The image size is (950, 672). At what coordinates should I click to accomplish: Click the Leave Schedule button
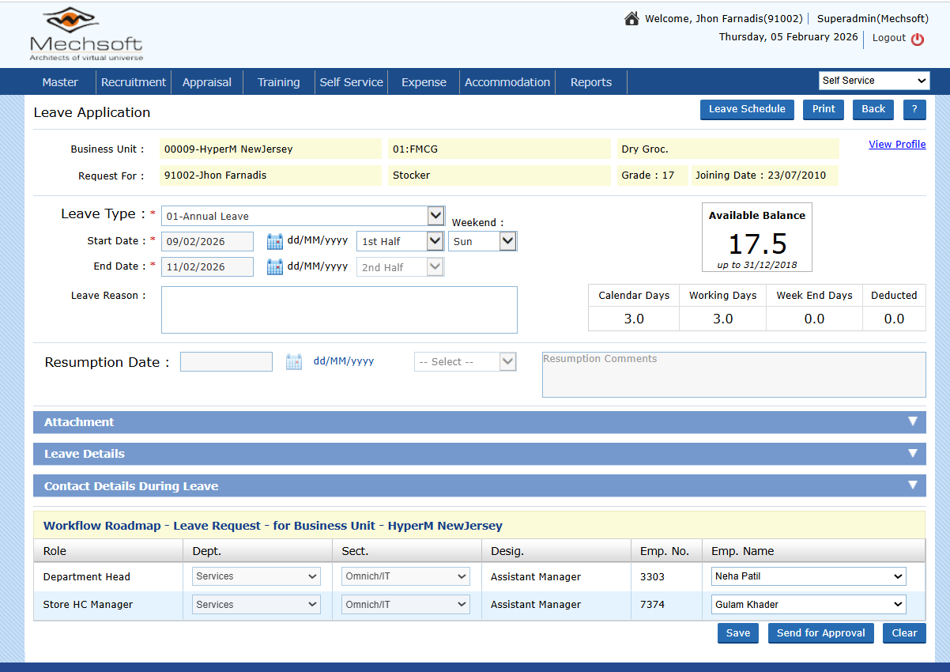747,110
